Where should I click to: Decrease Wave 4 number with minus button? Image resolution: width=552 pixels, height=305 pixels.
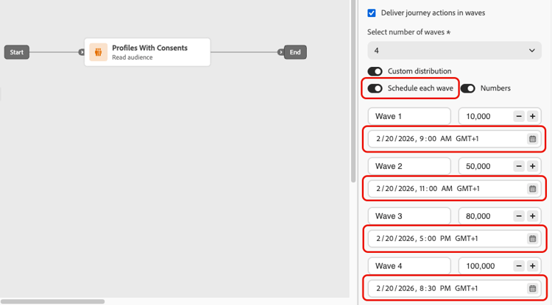tap(519, 266)
